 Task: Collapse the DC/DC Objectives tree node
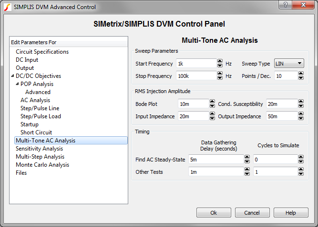(12, 76)
